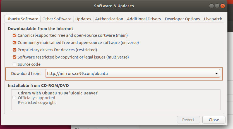Enable the Source code checkbox
Viewport: 233px width, 129px height.
pos(15,64)
